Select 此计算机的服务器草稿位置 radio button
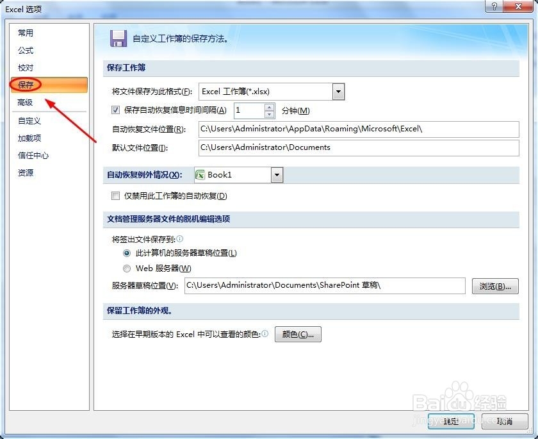This screenshot has height=439, width=538. point(127,253)
